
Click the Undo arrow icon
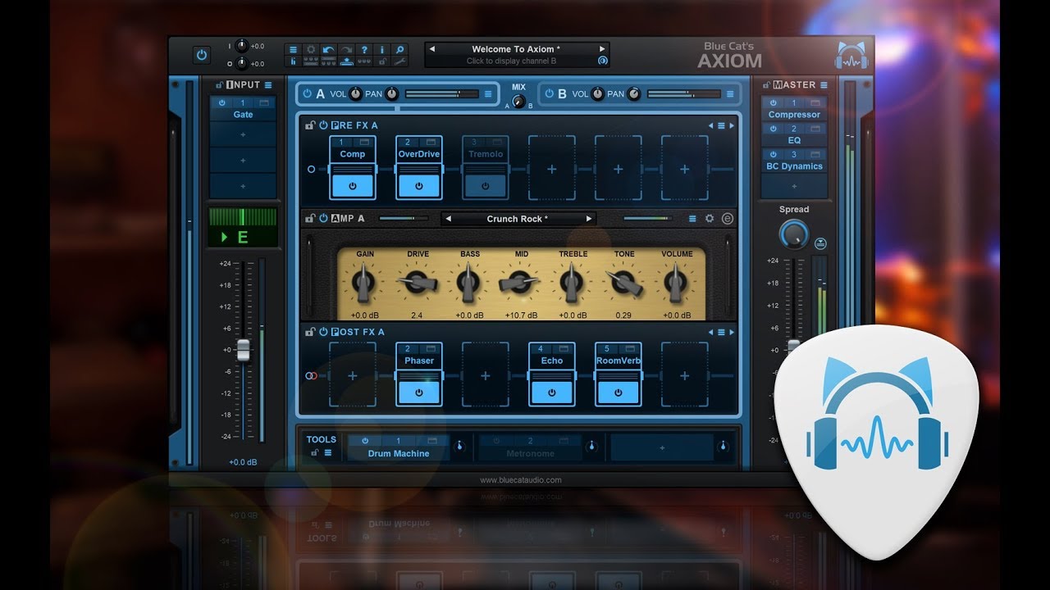click(329, 49)
